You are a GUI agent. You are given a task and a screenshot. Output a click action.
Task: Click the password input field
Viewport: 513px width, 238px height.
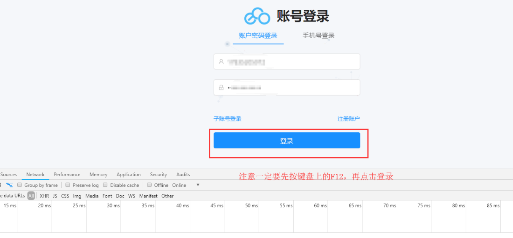[287, 88]
